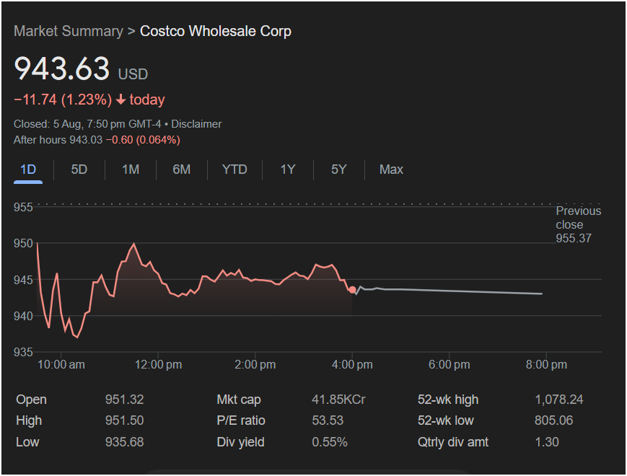Viewport: 627px width, 476px height.
Task: Switch to the 5D chart tab
Action: (x=79, y=169)
